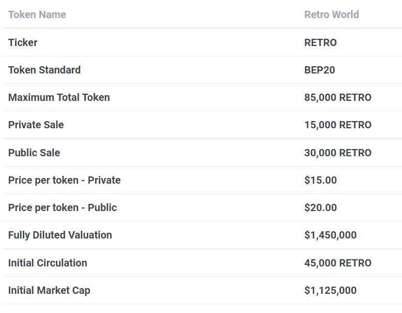The height and width of the screenshot is (313, 402).
Task: Select the Maximum Total Token label
Action: (x=59, y=97)
